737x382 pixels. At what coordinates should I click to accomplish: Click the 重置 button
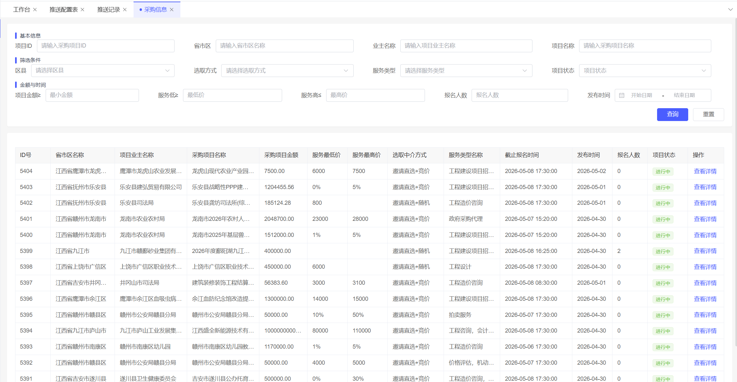click(708, 114)
